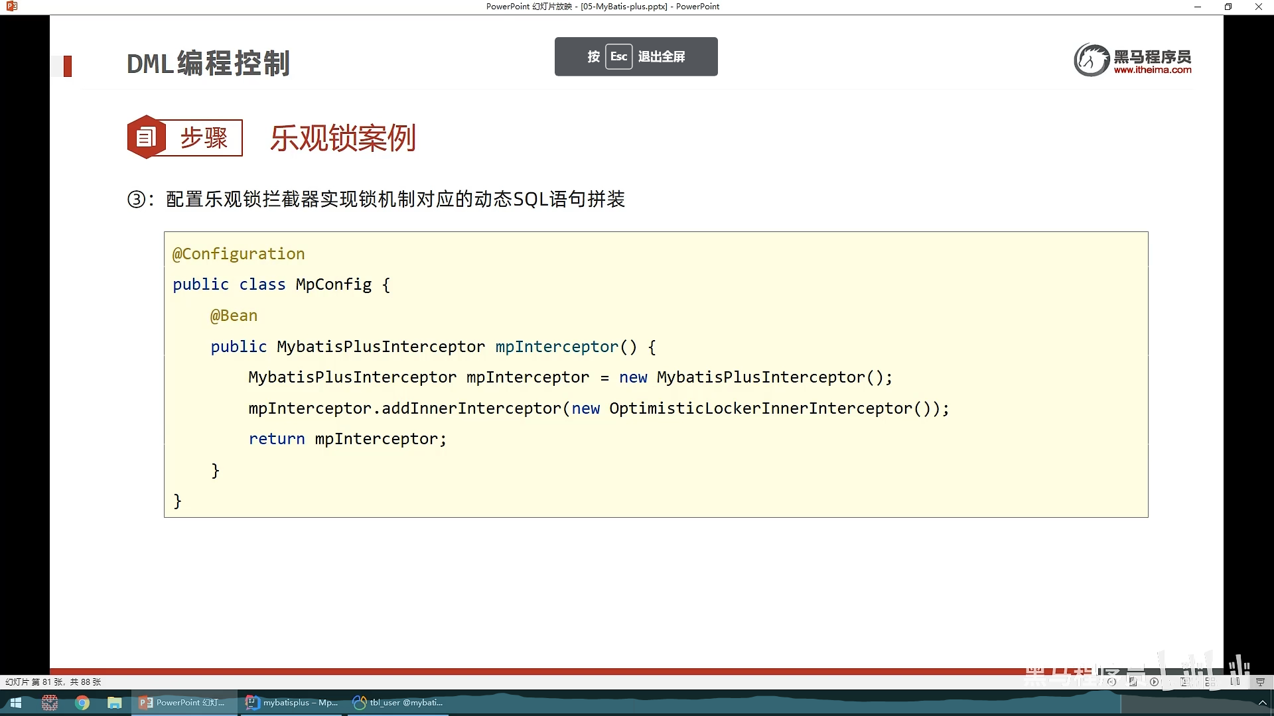Open the Windows Start menu
The height and width of the screenshot is (716, 1274).
point(16,703)
